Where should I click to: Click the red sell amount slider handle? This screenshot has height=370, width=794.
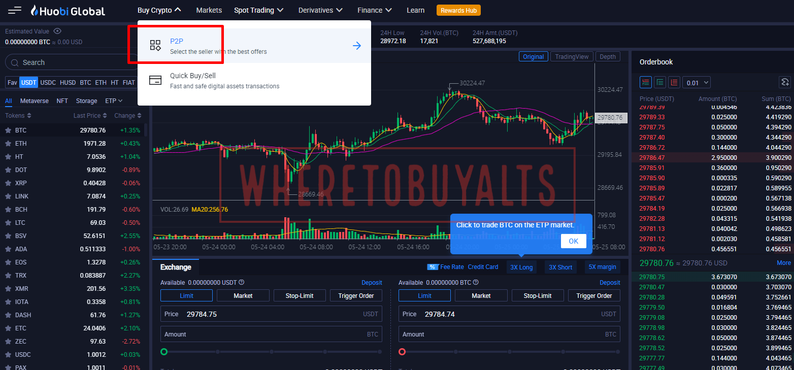pyautogui.click(x=402, y=352)
